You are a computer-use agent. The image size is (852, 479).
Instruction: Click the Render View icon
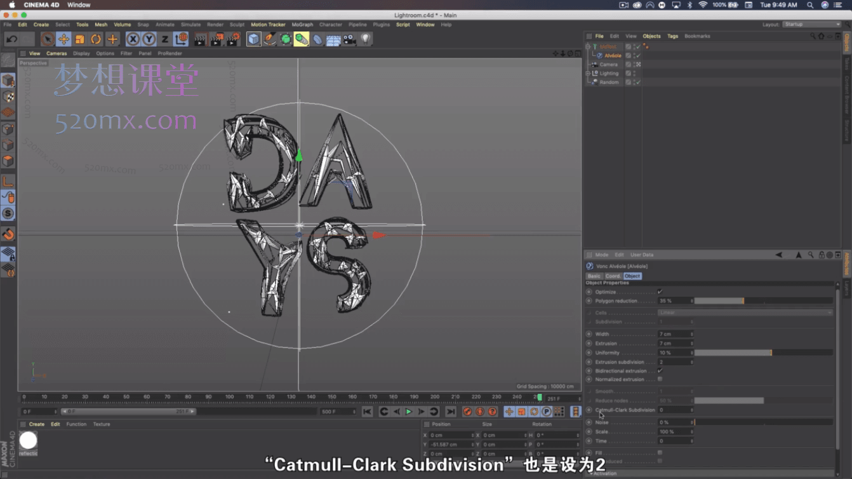201,38
